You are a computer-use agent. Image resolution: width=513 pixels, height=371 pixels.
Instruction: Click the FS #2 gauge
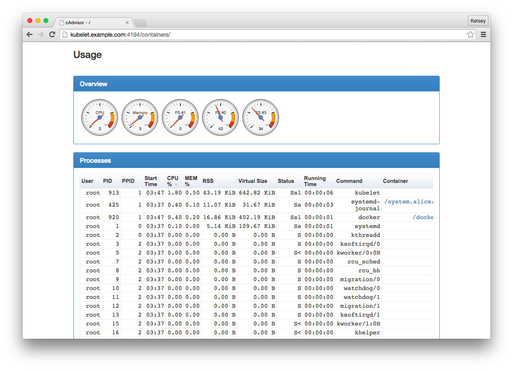pos(220,117)
